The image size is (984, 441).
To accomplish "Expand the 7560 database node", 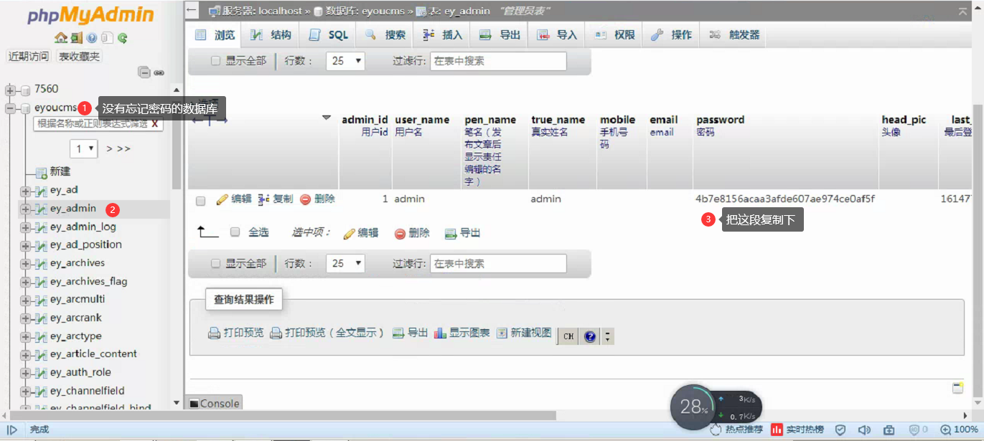I will (10, 90).
